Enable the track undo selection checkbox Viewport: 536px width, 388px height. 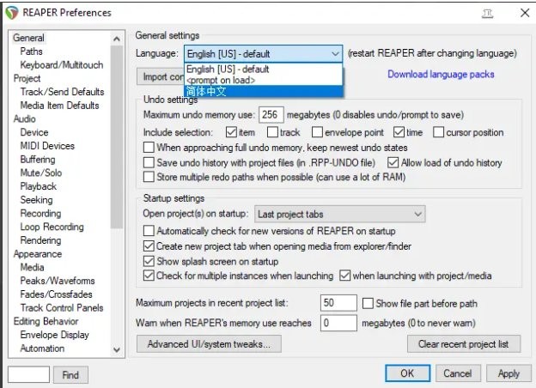point(272,132)
